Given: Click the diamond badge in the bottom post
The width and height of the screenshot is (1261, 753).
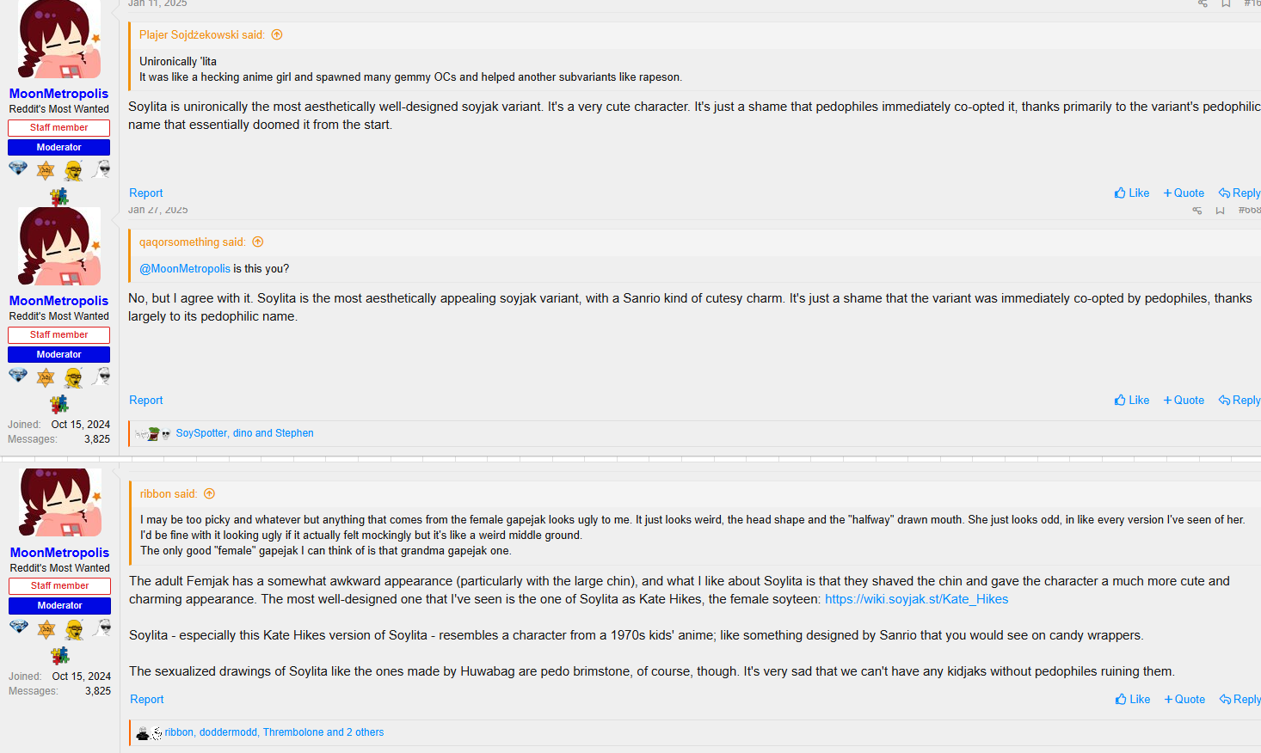Looking at the screenshot, I should (x=19, y=627).
